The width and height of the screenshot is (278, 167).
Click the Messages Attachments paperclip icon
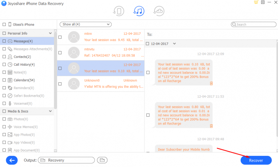(10, 49)
